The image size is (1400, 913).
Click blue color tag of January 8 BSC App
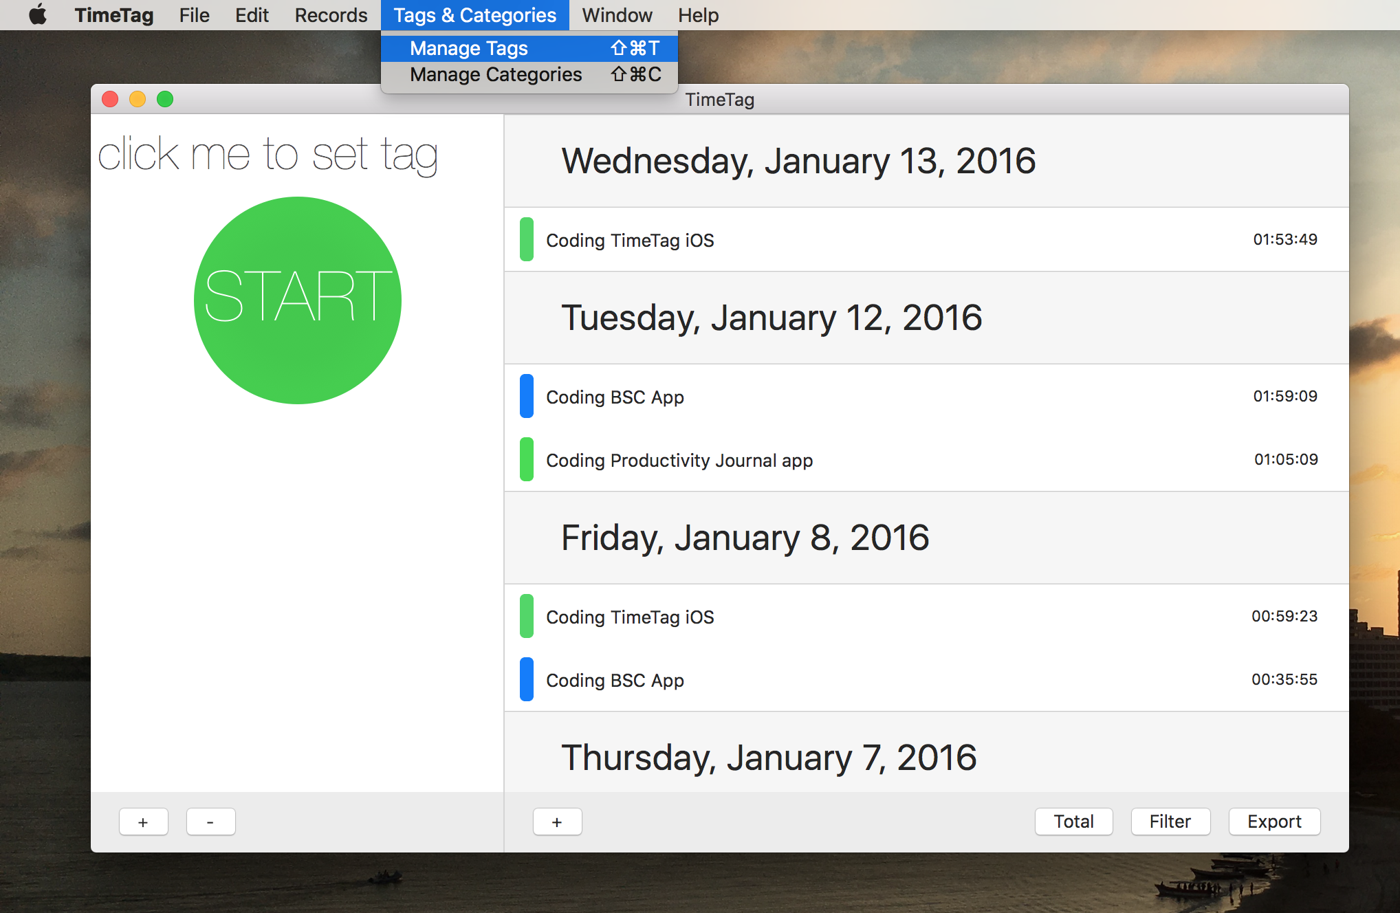click(x=527, y=679)
